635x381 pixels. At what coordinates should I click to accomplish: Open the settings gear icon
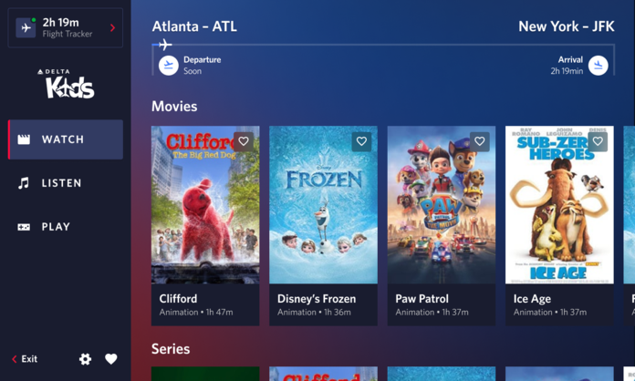coord(85,359)
